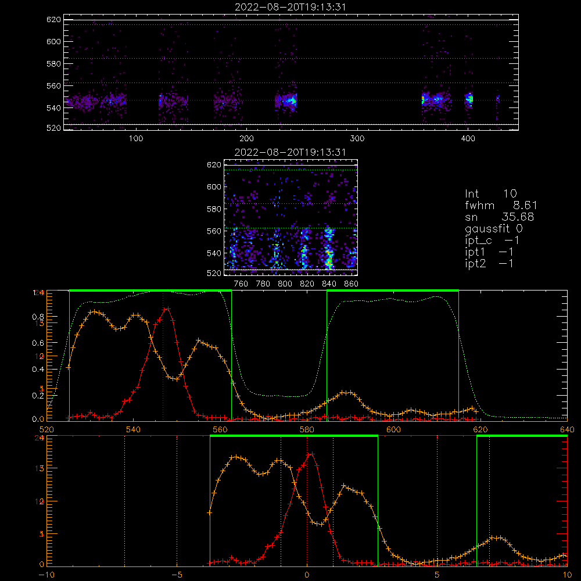This screenshot has width=581, height=581.
Task: Click x-axis label 800 under middle spectrogram
Action: pos(285,284)
